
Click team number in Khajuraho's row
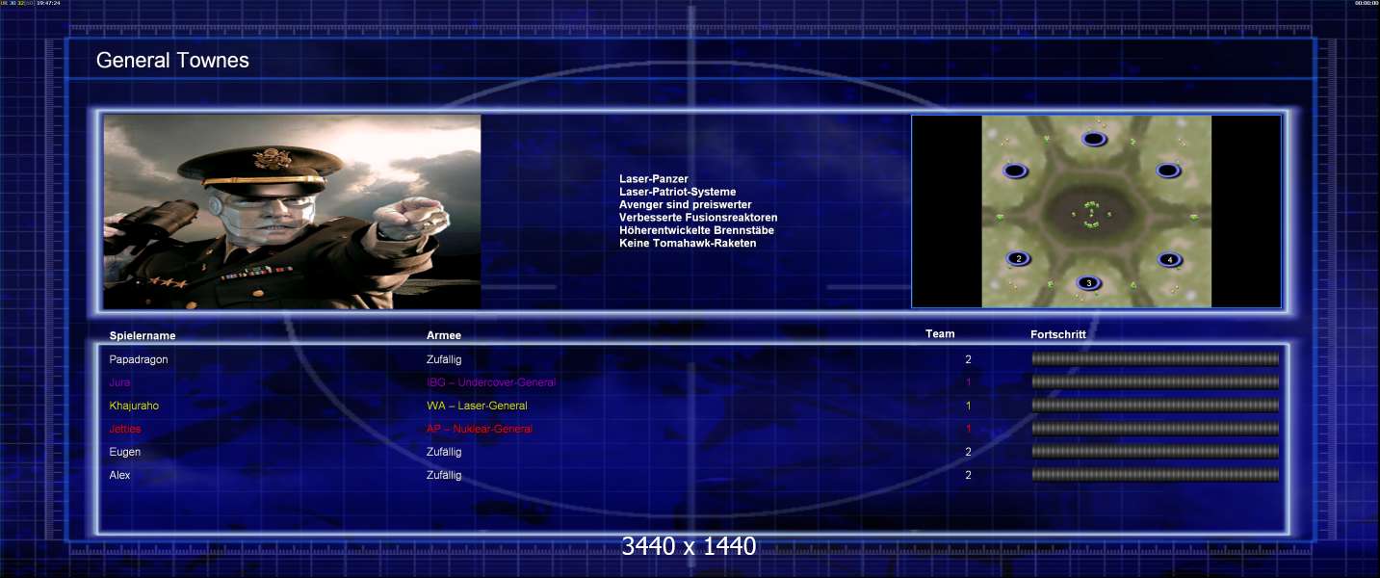(x=968, y=406)
